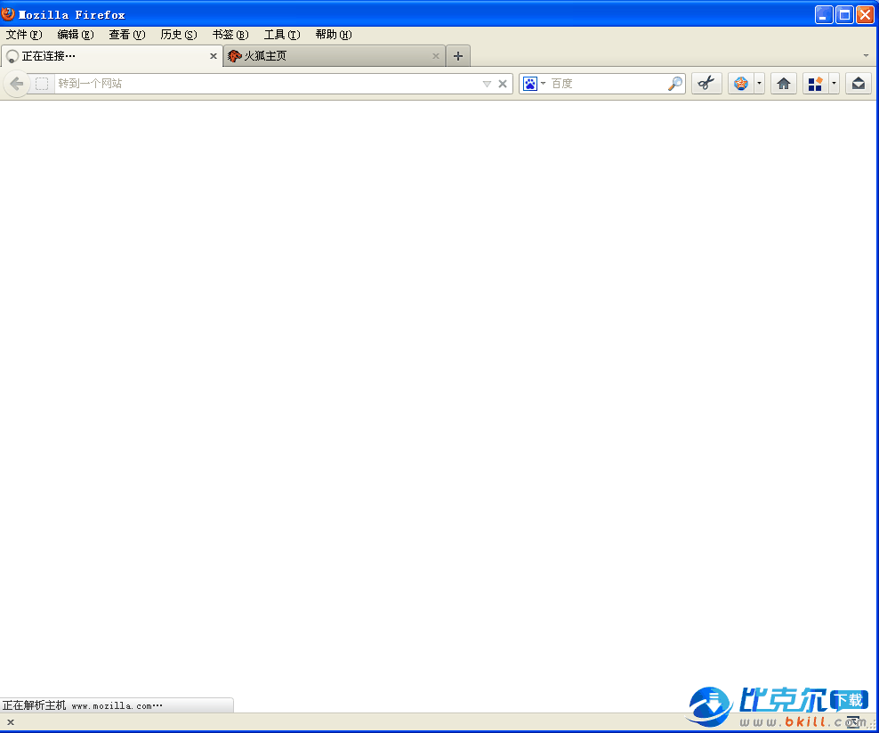Image resolution: width=879 pixels, height=733 pixels.
Task: Open the address bar history dropdown arrow
Action: [x=487, y=85]
